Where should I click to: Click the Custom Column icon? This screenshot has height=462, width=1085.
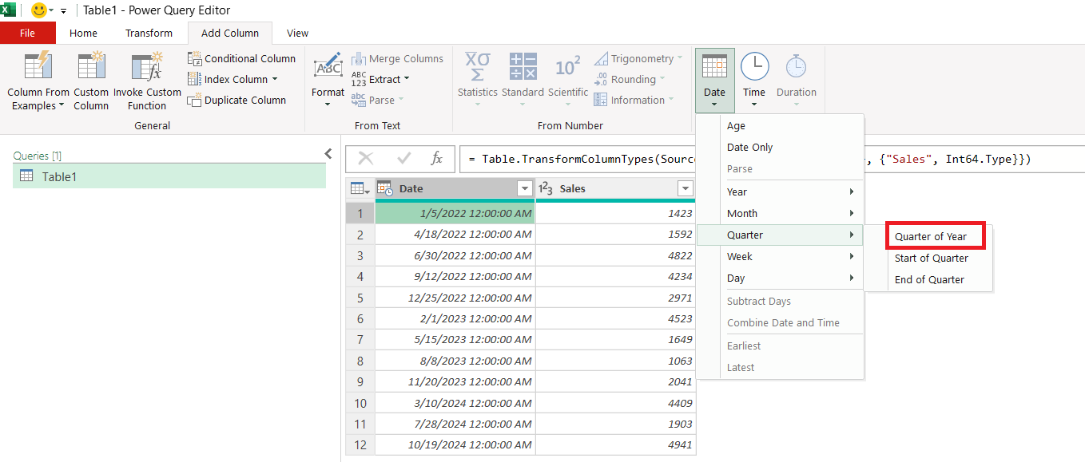tap(91, 65)
